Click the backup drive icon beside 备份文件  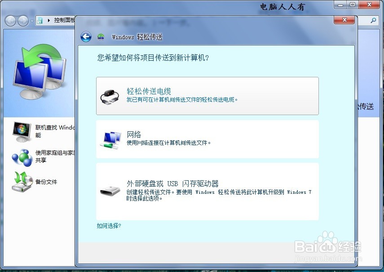point(22,182)
